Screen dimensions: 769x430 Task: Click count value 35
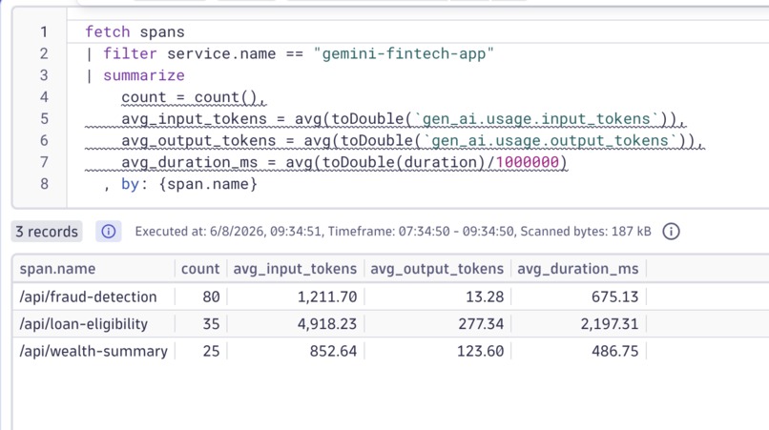pos(211,324)
